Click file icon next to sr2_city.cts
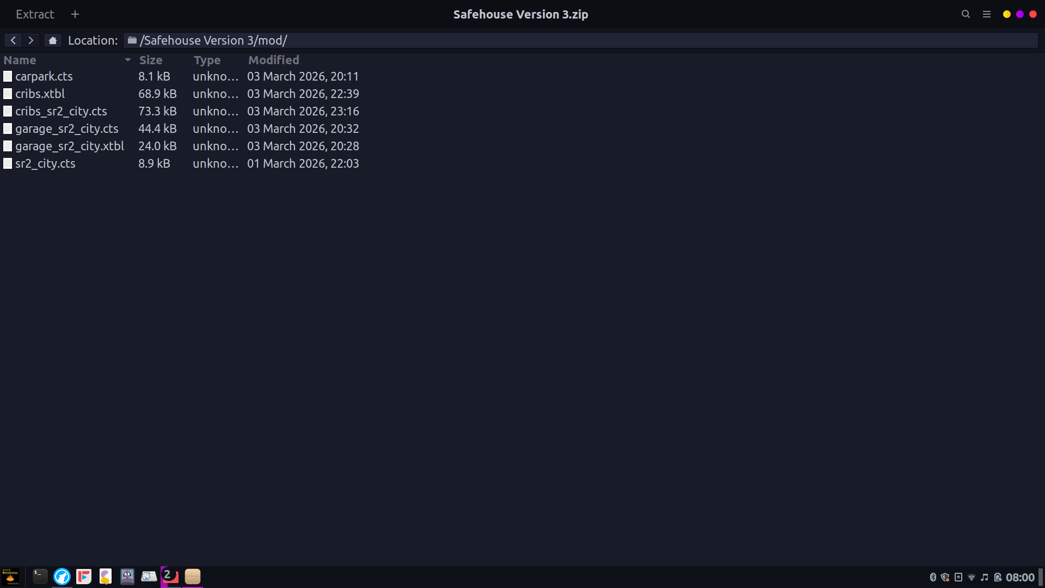This screenshot has width=1045, height=588. point(8,163)
